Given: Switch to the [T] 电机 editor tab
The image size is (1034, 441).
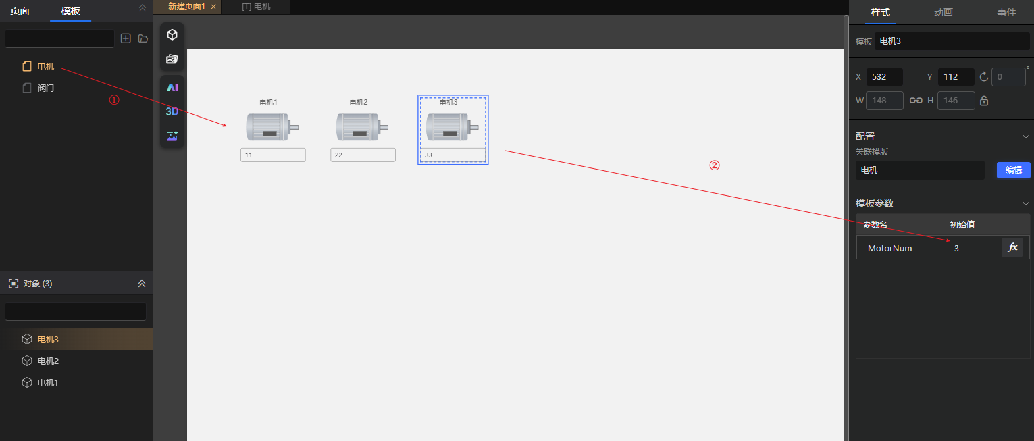Looking at the screenshot, I should click(256, 7).
